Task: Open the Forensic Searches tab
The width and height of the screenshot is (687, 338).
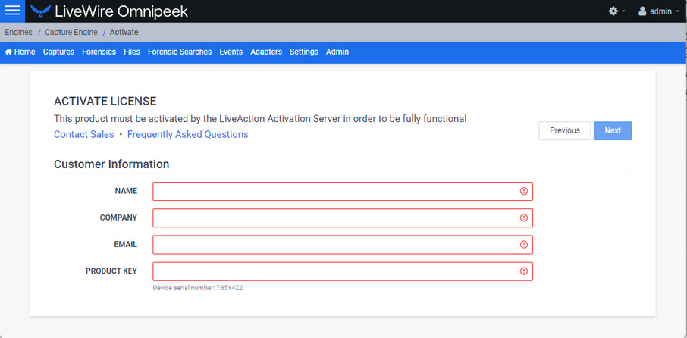Action: (x=180, y=52)
